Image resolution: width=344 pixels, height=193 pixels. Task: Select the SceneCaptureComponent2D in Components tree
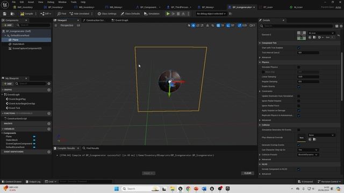[x=26, y=48]
